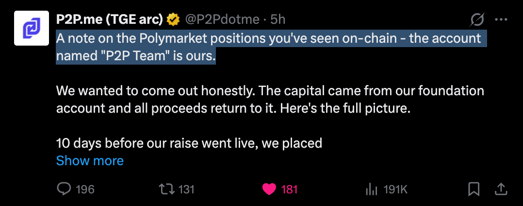Click the 191K views count

click(395, 189)
